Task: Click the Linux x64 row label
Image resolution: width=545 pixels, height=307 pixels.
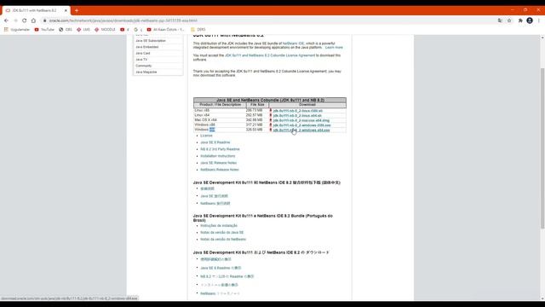Action: click(x=202, y=115)
